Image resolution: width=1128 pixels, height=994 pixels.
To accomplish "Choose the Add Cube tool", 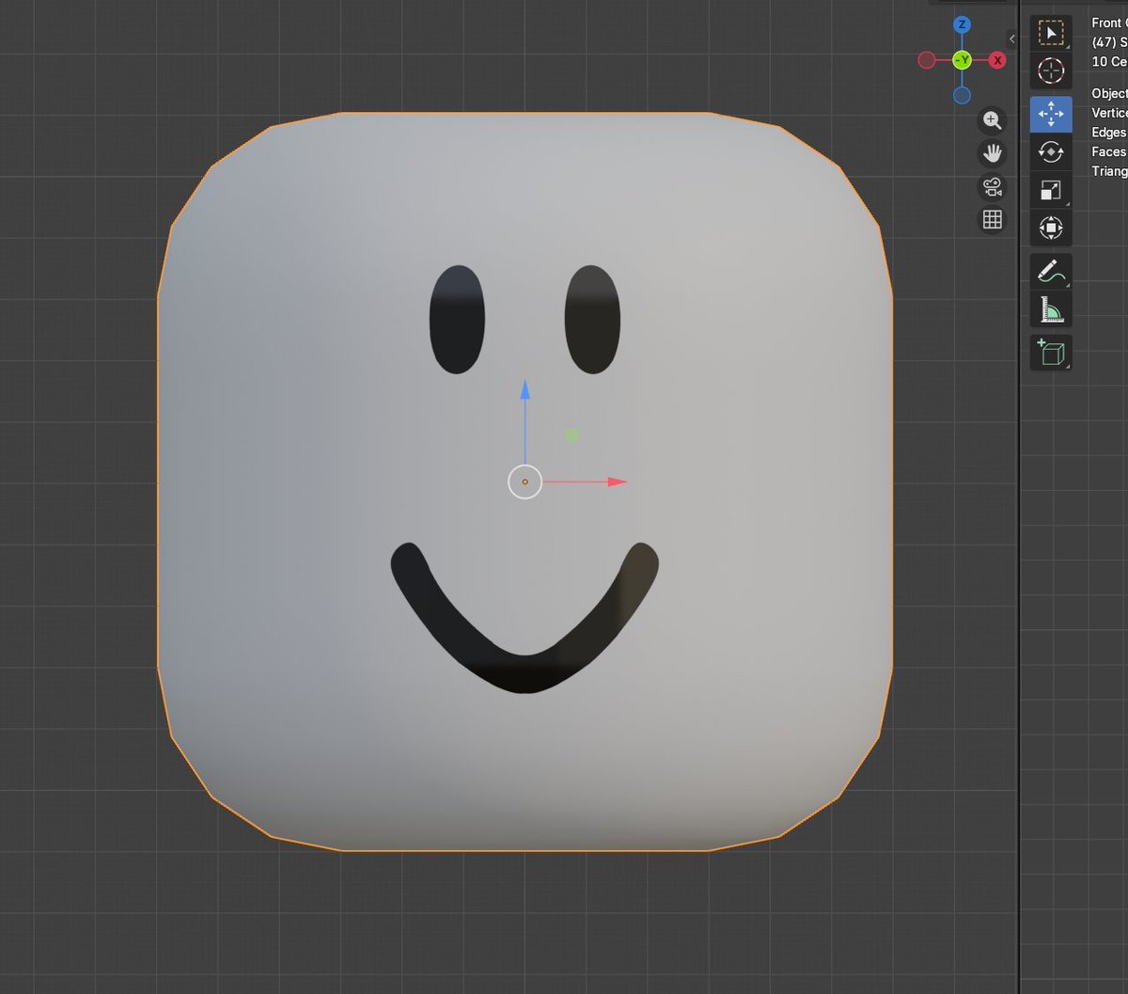I will click(x=1051, y=353).
